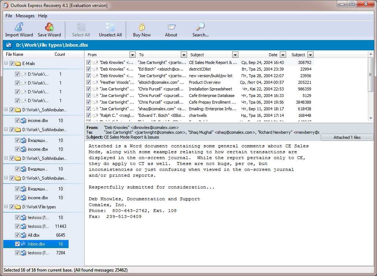Click the icon of testssss with count 7284
The height and width of the screenshot is (276, 377).
coord(23,253)
